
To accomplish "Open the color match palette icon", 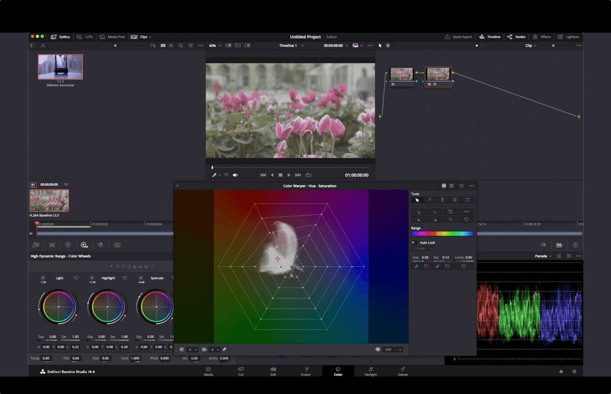I will coord(52,245).
